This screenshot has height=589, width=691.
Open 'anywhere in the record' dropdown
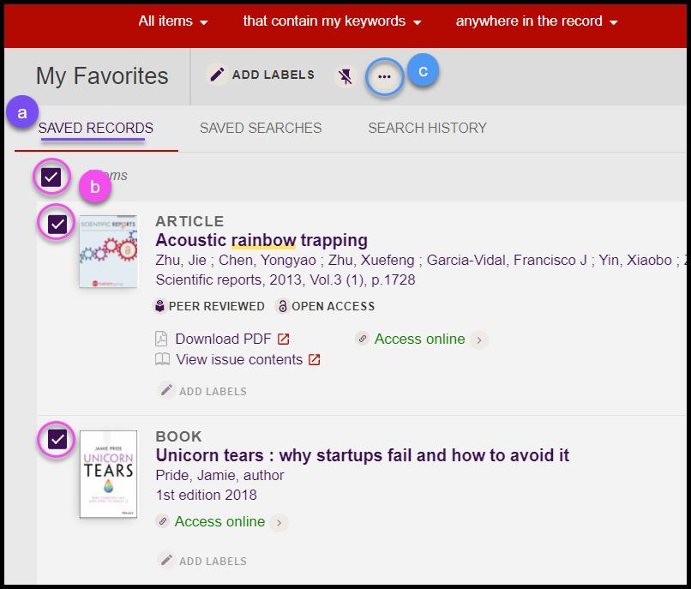(537, 21)
